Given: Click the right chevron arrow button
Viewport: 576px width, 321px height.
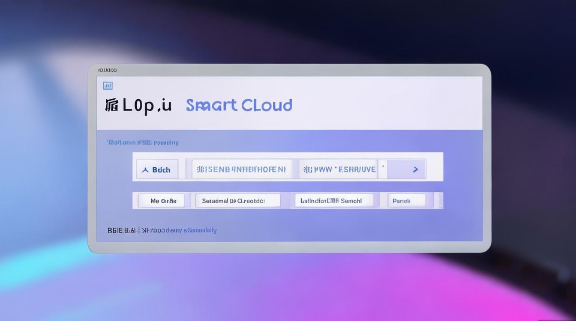Looking at the screenshot, I should coord(415,169).
